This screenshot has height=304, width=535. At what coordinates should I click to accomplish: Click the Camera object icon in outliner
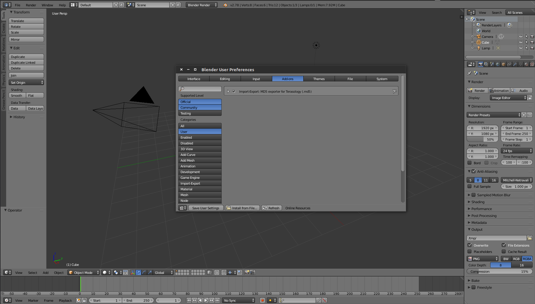tap(479, 37)
